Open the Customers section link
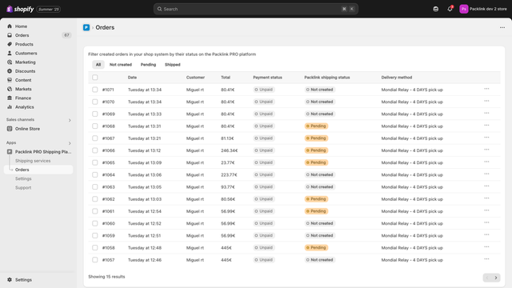The height and width of the screenshot is (288, 512). (26, 54)
